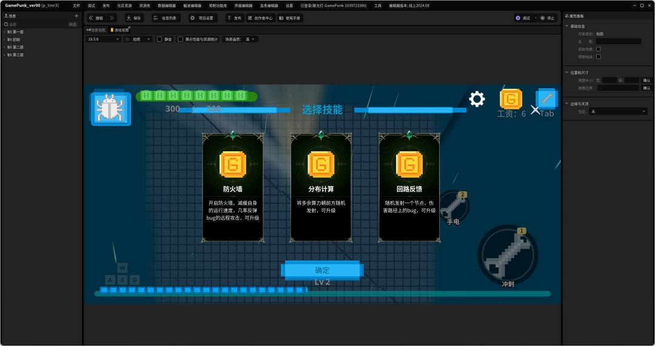This screenshot has width=655, height=346.
Task: Open 项目设置 project settings
Action: point(202,18)
